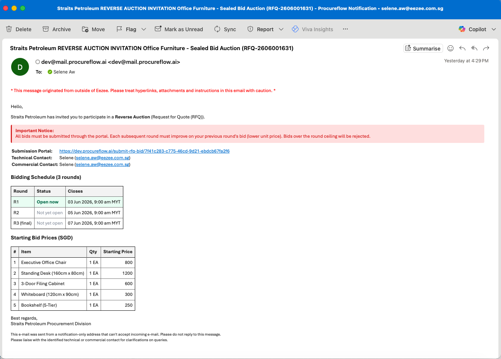Screen dimensions: 501x359
Task: Open the Report dropdown chevron
Action: [281, 29]
